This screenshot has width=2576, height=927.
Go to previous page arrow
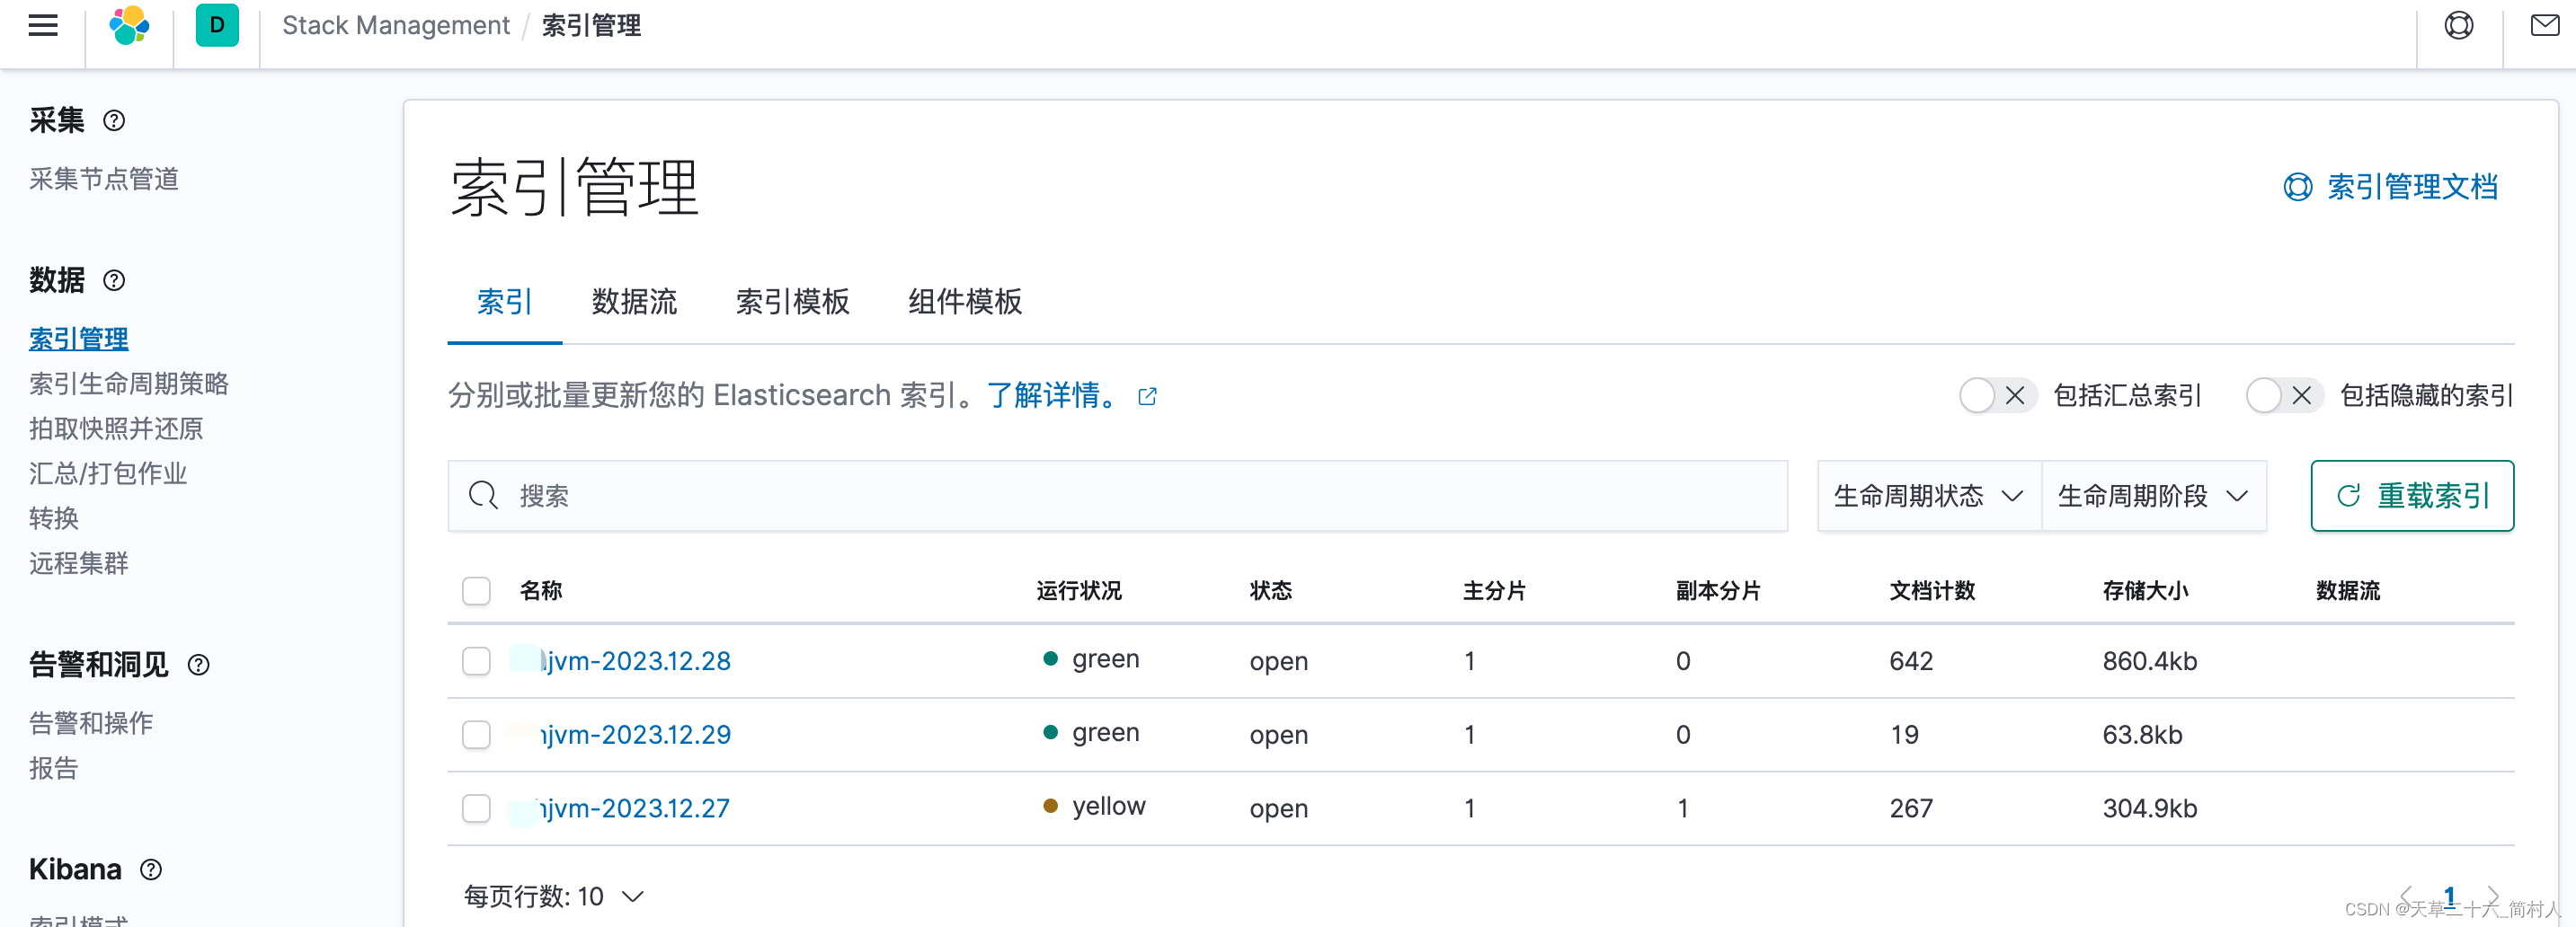pos(2407,895)
